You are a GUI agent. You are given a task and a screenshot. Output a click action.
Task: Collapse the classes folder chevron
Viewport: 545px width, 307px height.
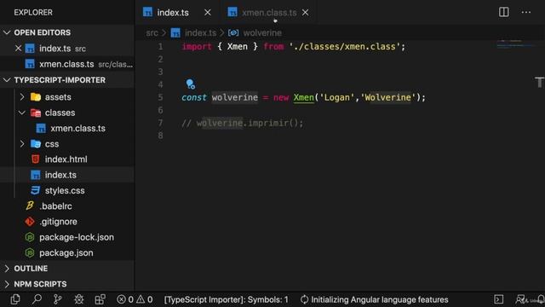[22, 113]
